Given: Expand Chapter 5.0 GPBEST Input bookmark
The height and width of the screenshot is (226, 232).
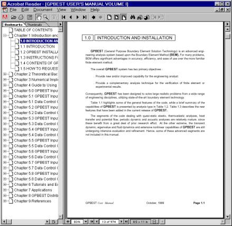Looking at the screenshot, I should (x=5, y=91).
